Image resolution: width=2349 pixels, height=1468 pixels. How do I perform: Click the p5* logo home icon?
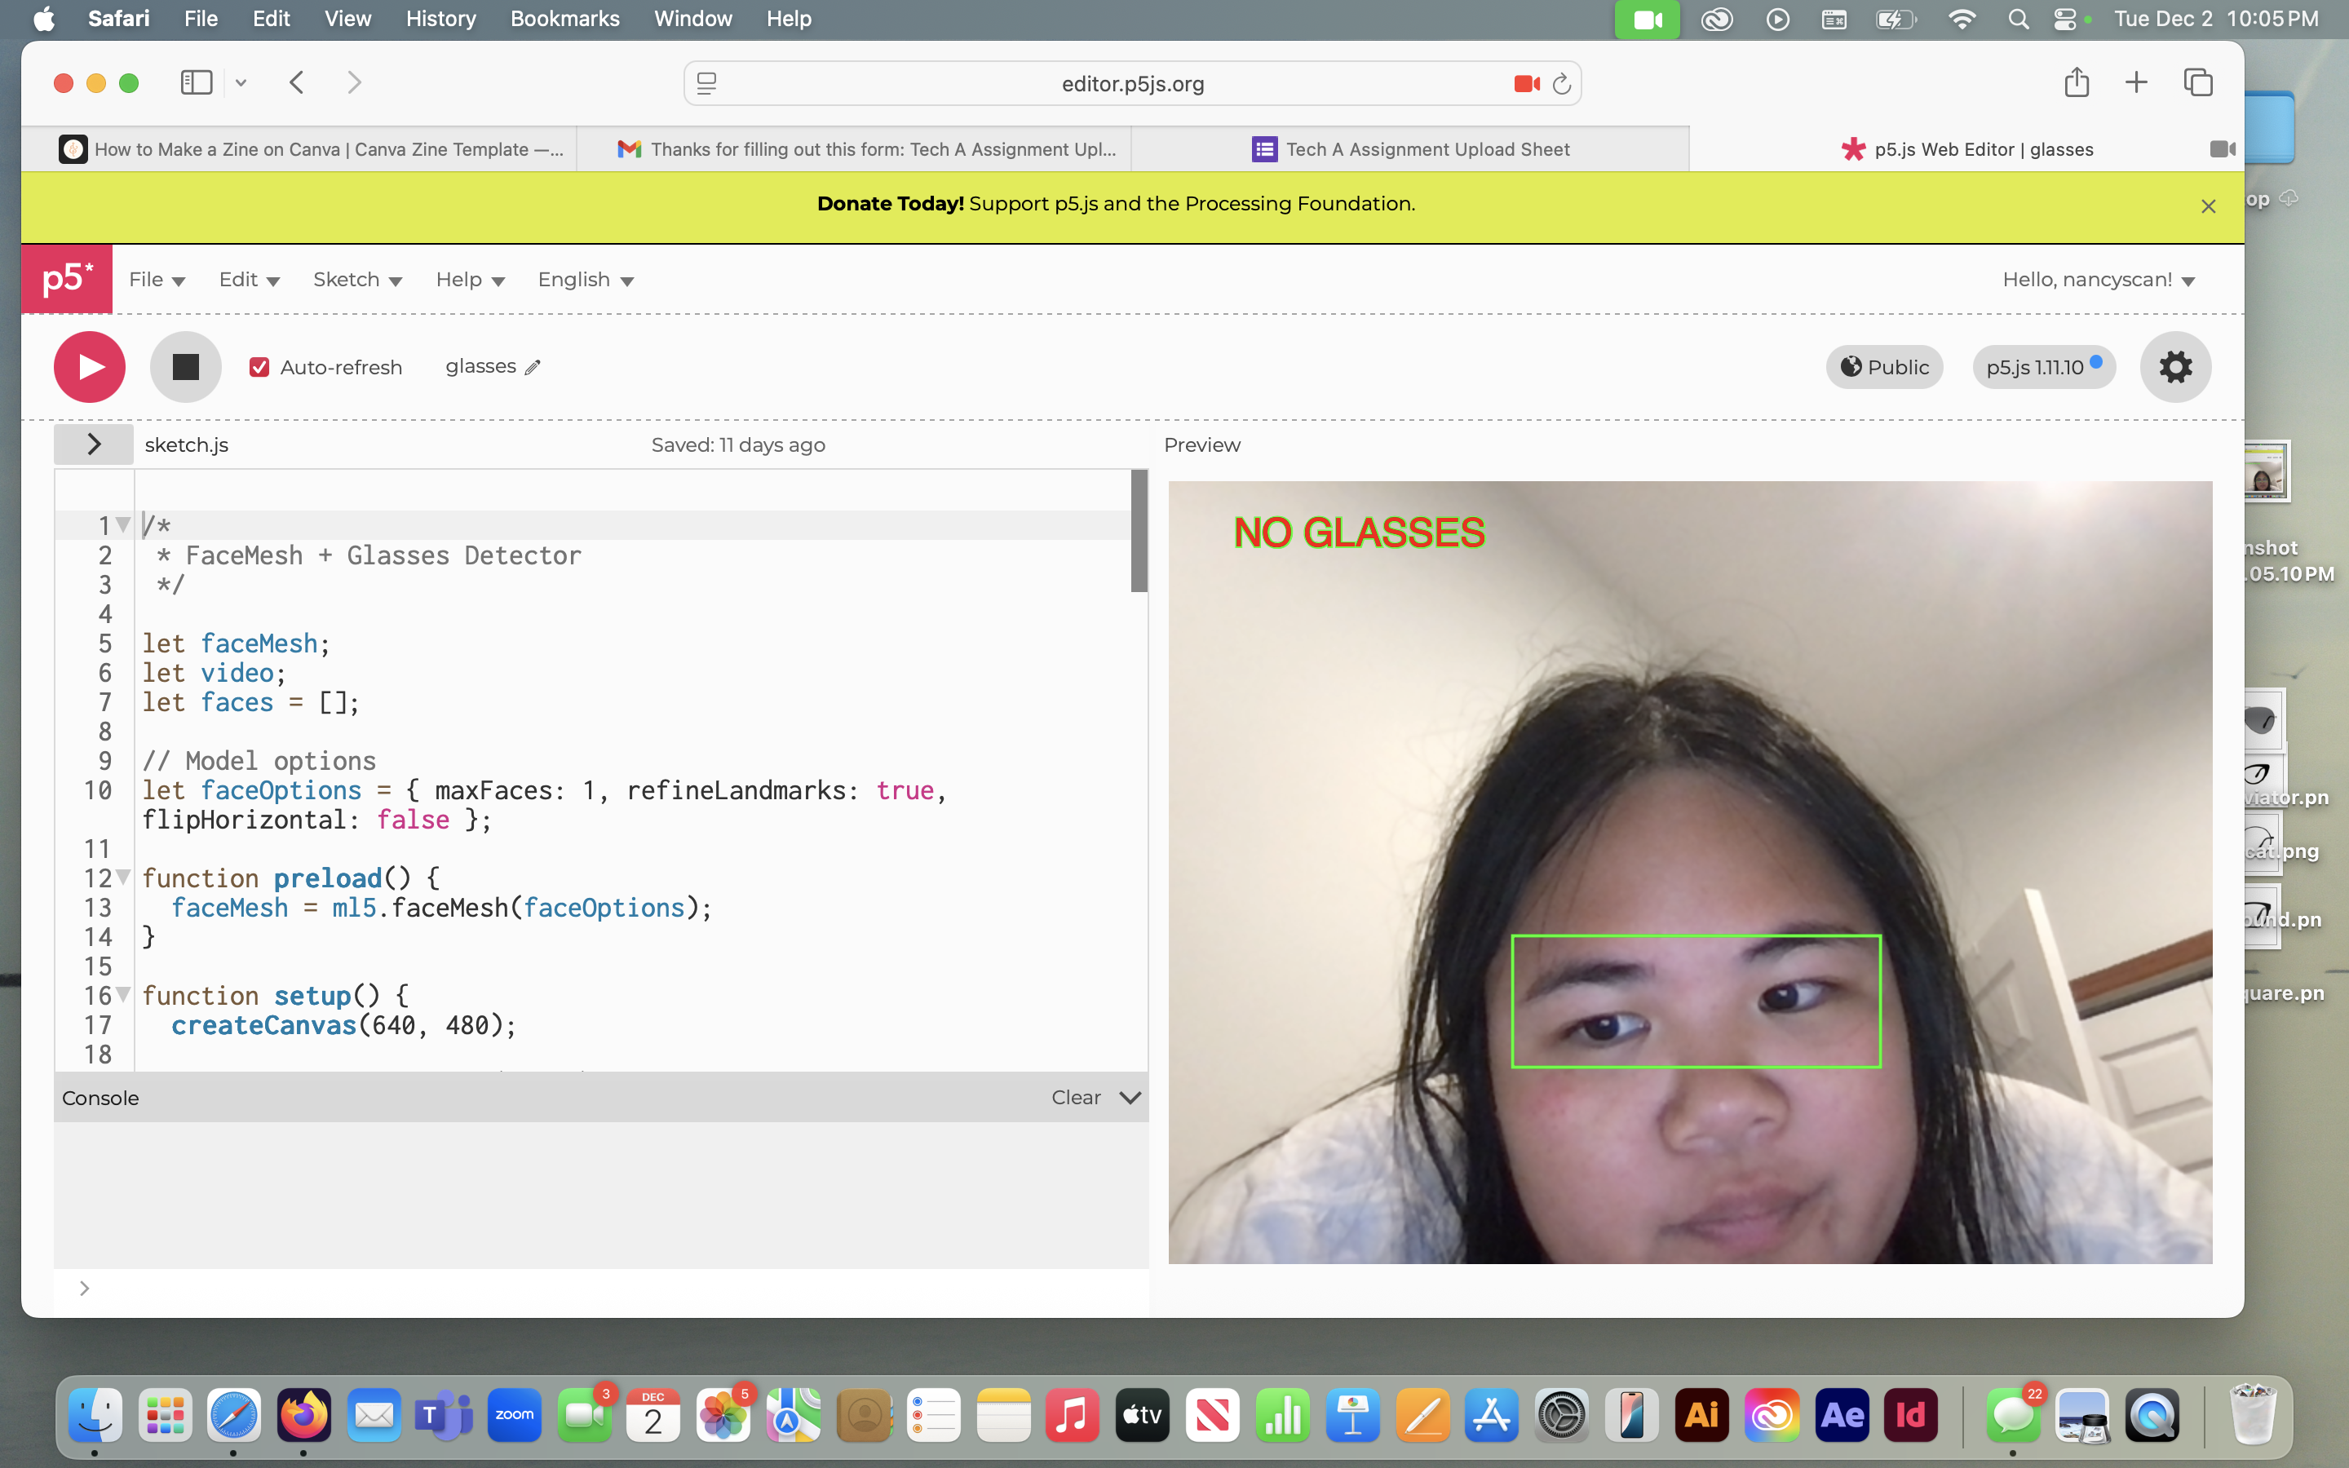pyautogui.click(x=67, y=279)
